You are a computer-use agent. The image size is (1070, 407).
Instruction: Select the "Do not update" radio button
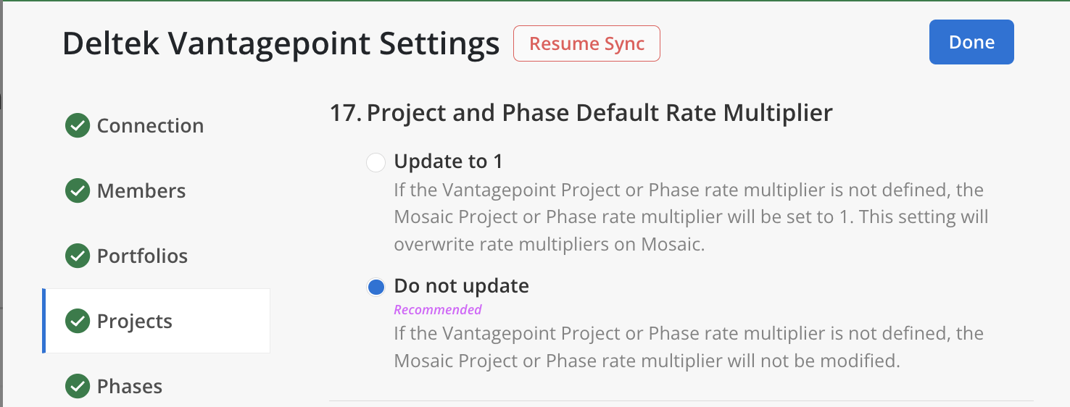coord(376,288)
